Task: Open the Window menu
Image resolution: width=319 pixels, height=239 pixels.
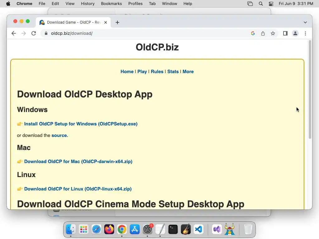Action: [169, 4]
